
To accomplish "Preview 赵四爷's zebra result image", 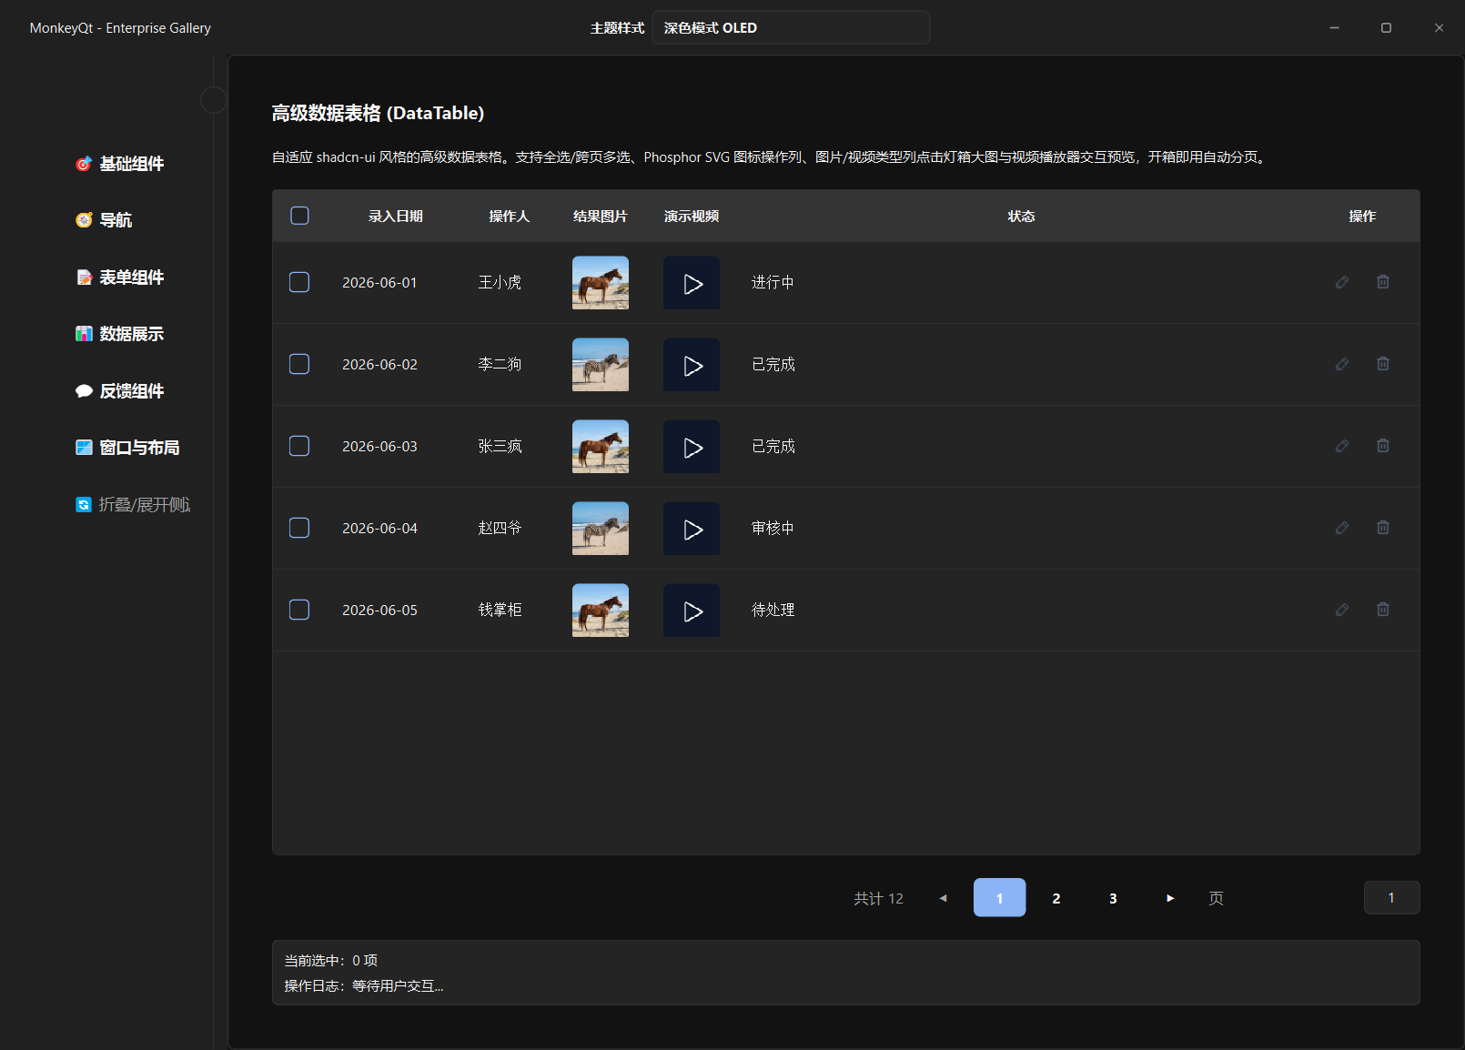I will click(601, 529).
